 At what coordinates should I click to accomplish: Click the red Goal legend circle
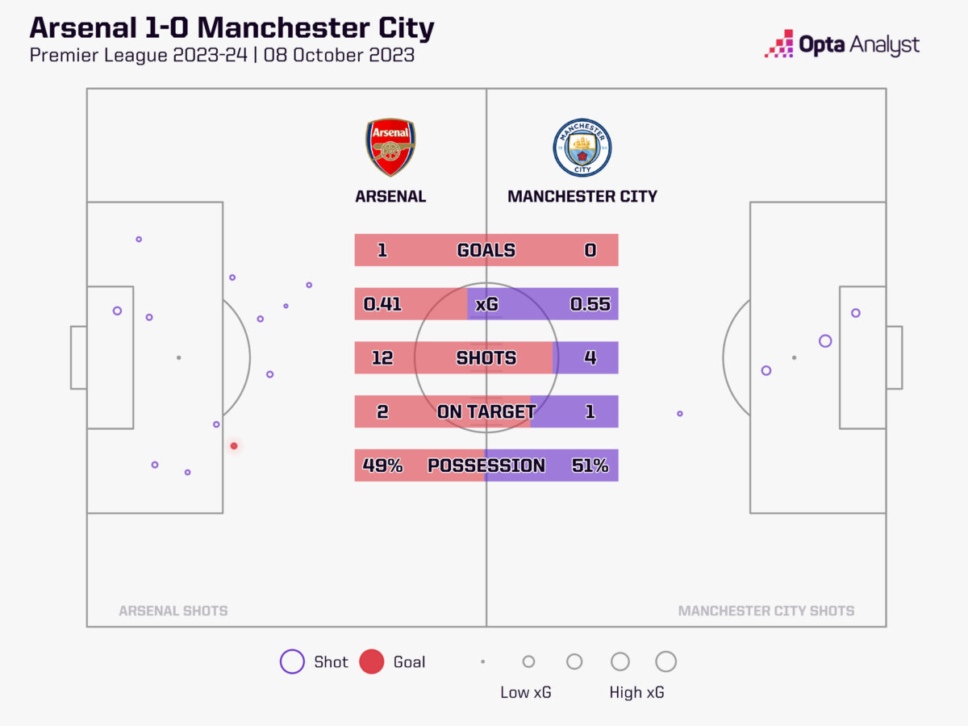click(x=371, y=661)
